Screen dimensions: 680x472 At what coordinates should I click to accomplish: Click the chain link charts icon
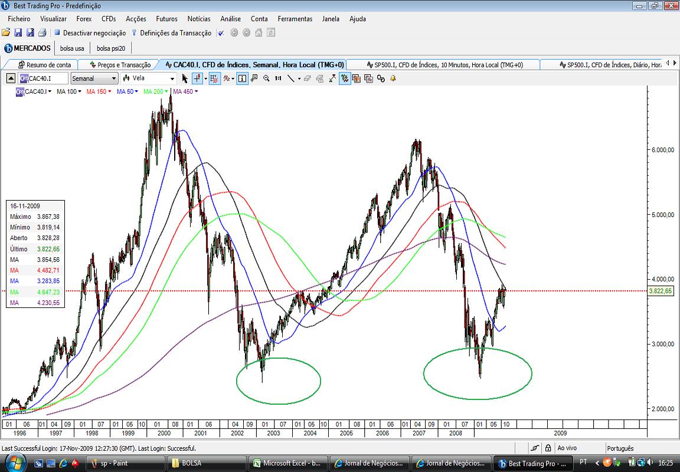381,78
